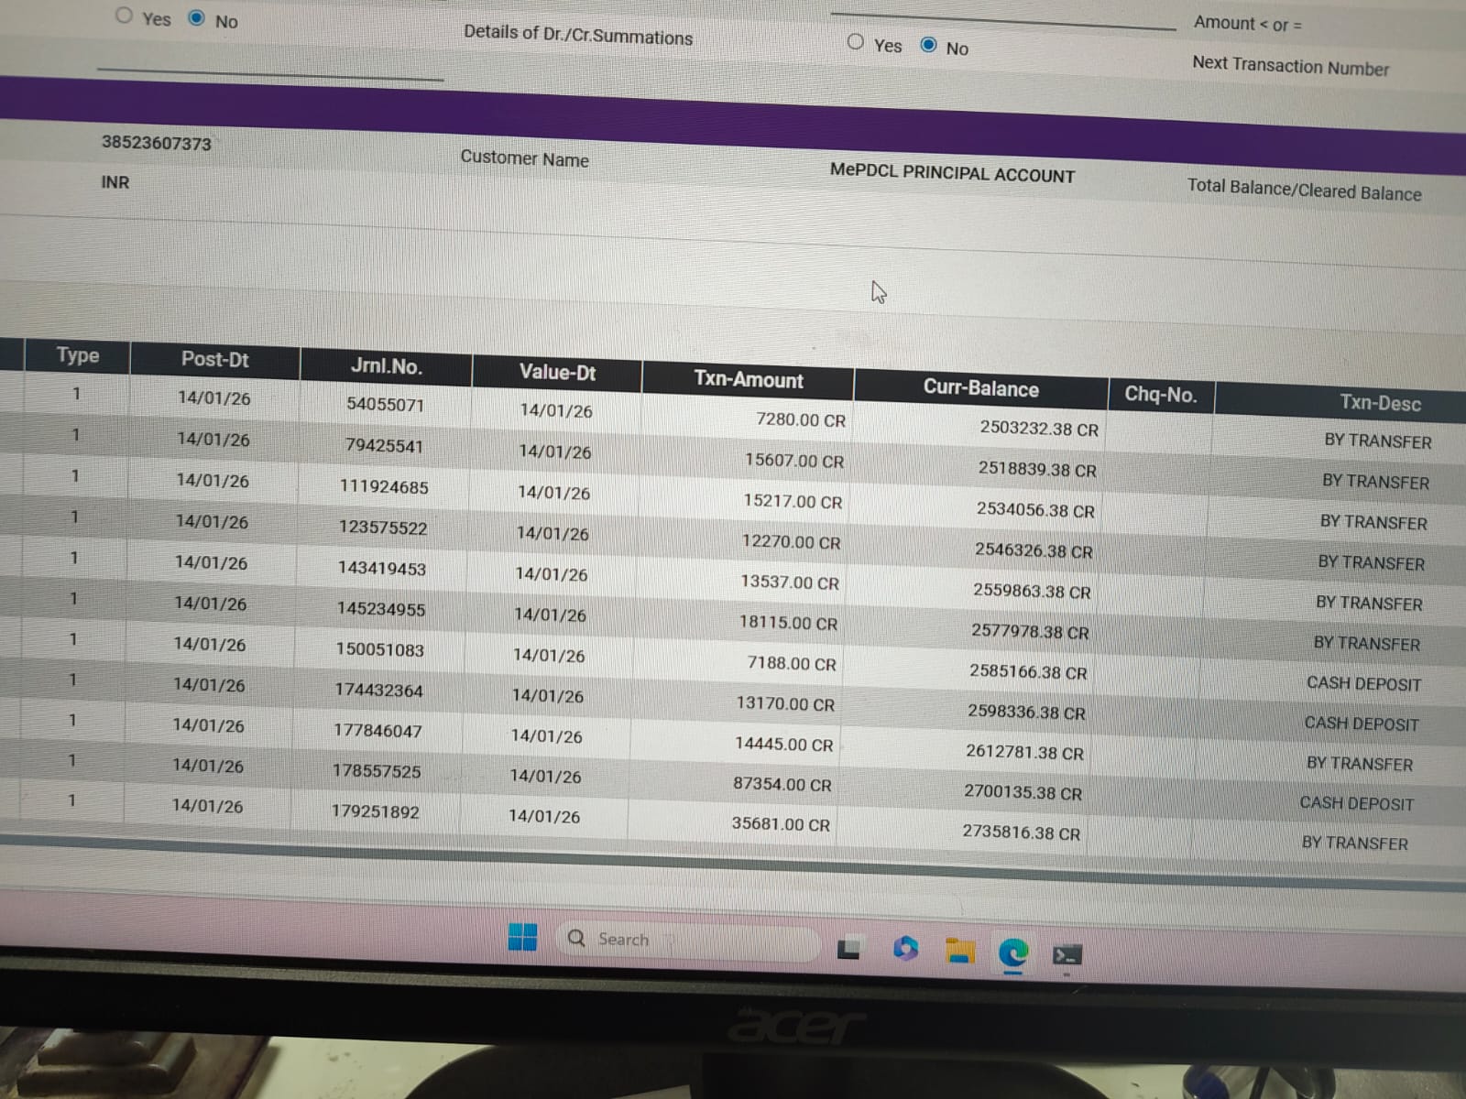The width and height of the screenshot is (1466, 1099).
Task: Open Task View from the taskbar
Action: tap(848, 949)
